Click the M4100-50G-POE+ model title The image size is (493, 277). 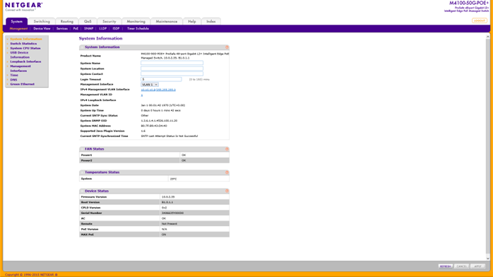pos(469,3)
